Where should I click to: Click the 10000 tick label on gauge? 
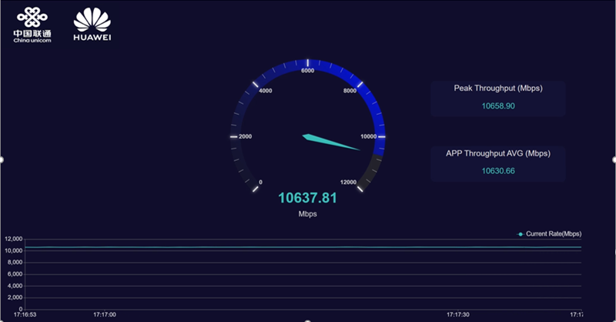(369, 136)
